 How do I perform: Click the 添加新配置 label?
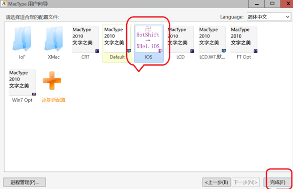click(x=54, y=100)
